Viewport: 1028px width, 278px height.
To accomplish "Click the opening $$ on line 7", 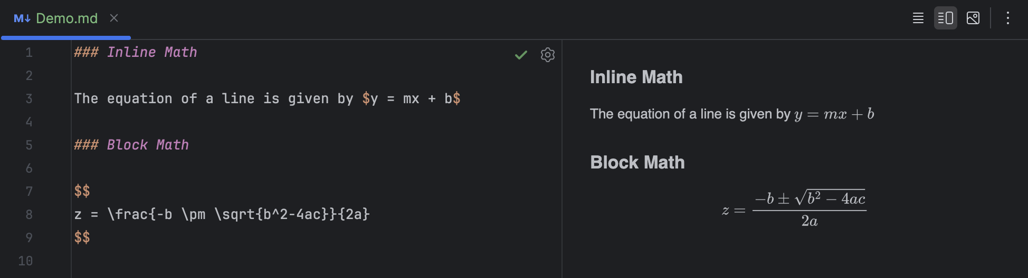I will 82,191.
